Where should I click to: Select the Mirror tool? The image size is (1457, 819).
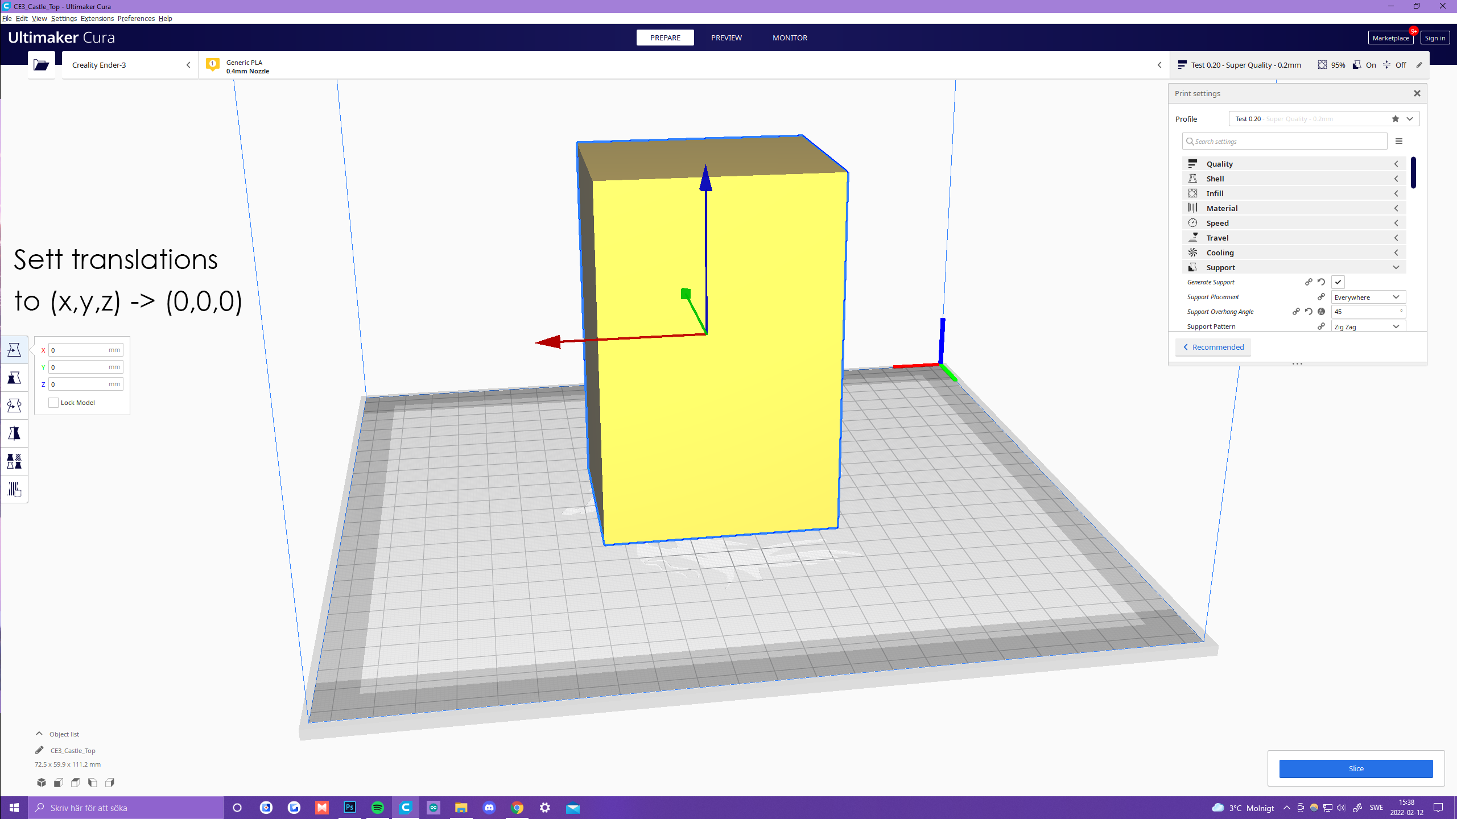coord(14,433)
